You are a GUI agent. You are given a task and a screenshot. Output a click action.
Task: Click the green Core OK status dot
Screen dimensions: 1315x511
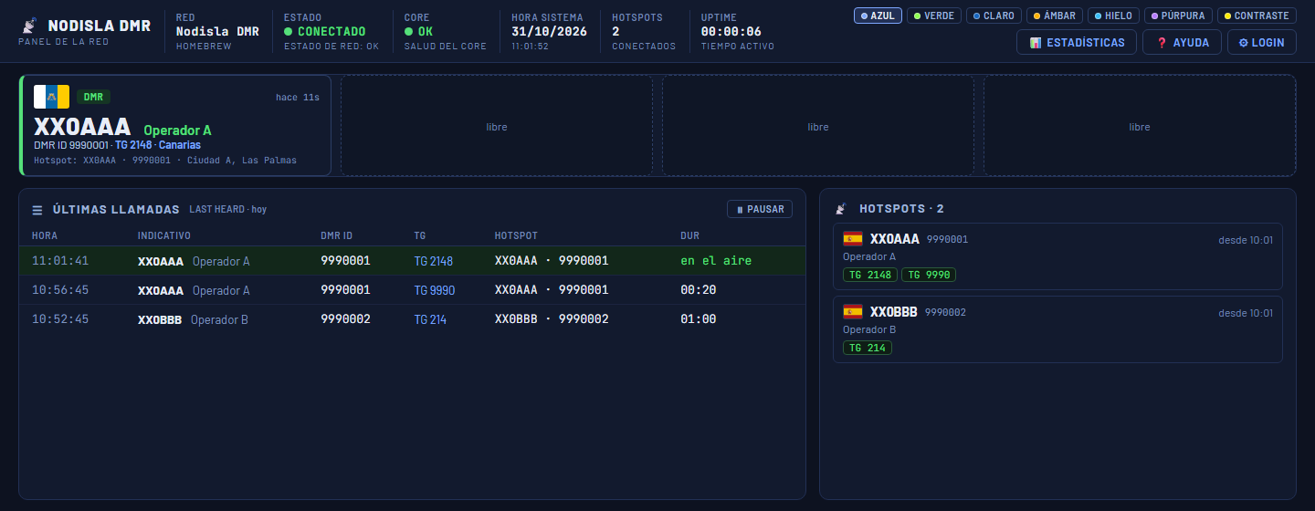pyautogui.click(x=408, y=32)
